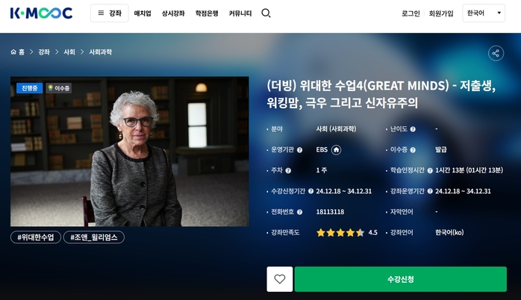
Task: Click help icon beside 학습인정시간
Action: [430, 171]
